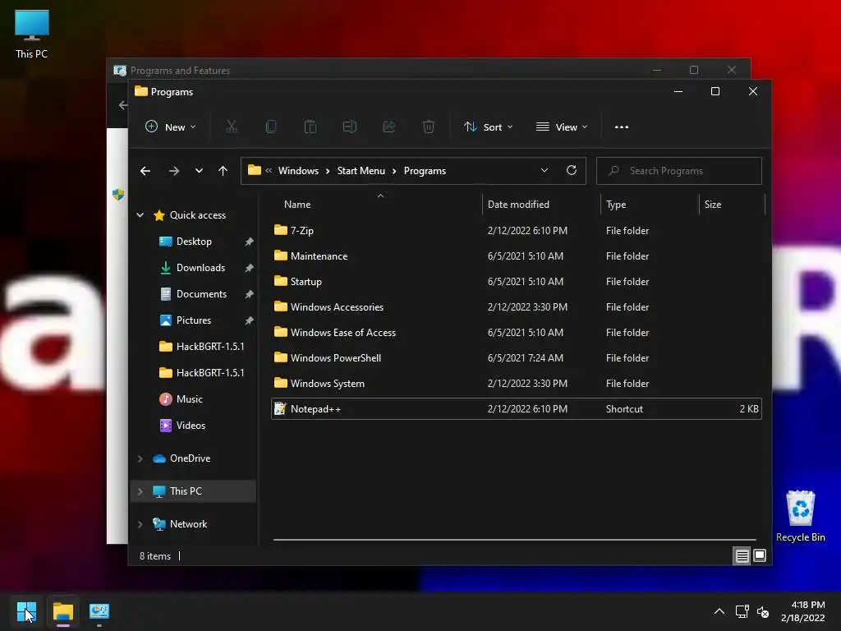Click File Explorer taskbar icon
Viewport: 841px width, 631px height.
pyautogui.click(x=63, y=611)
